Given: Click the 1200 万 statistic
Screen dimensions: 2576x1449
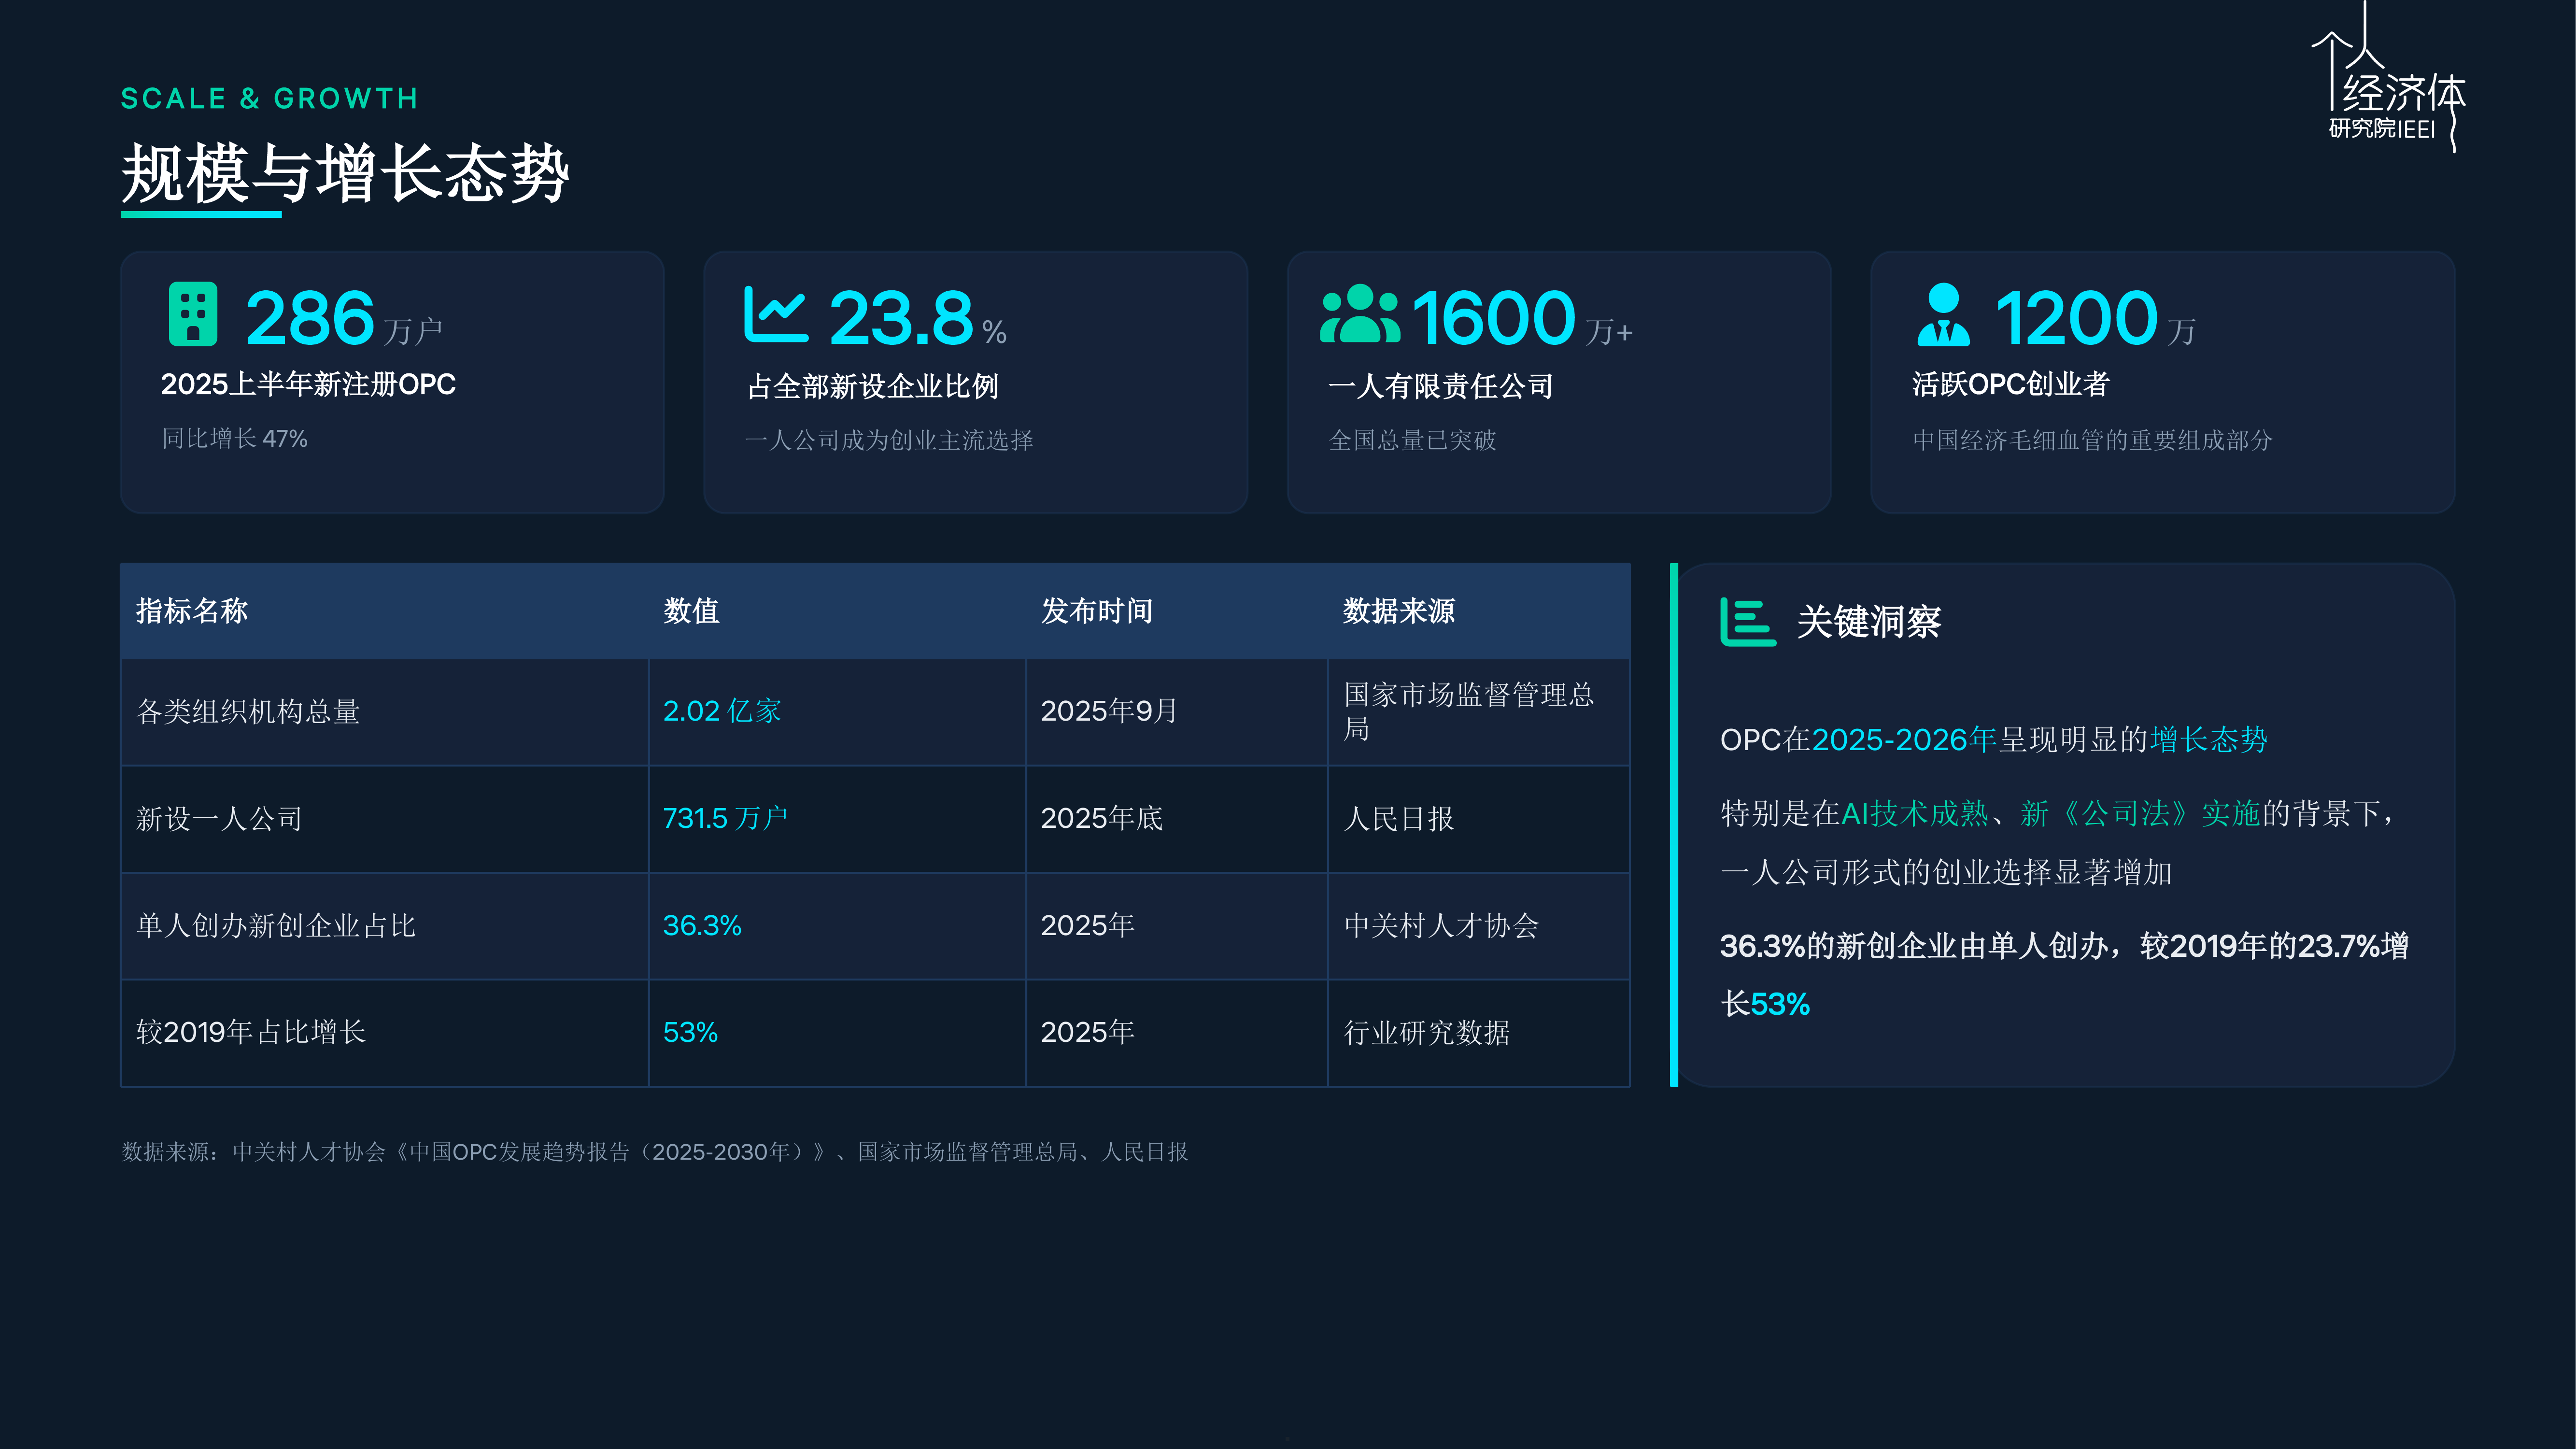Looking at the screenshot, I should click(x=2095, y=318).
